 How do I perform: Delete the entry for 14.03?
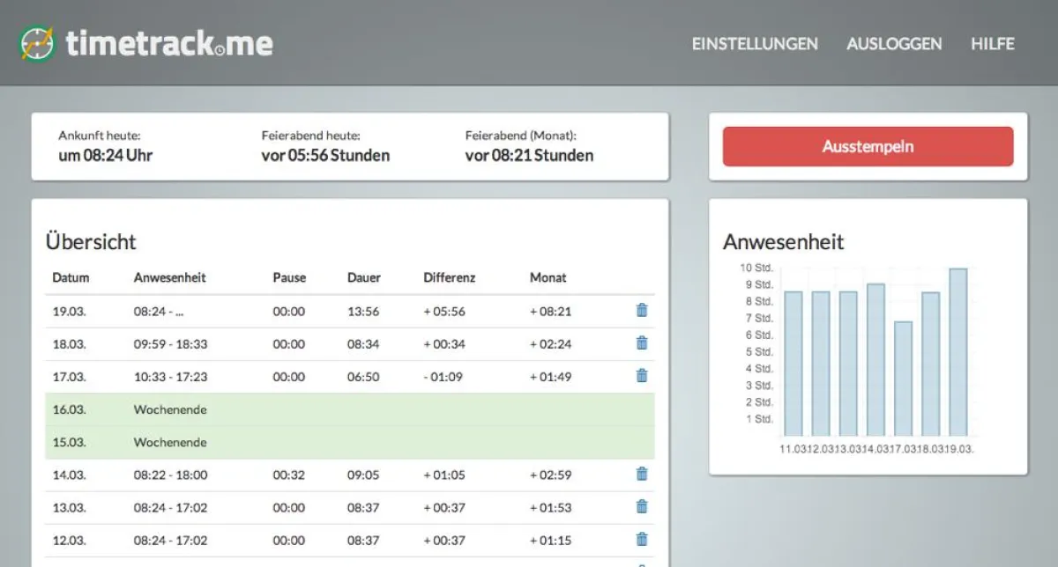pos(641,475)
